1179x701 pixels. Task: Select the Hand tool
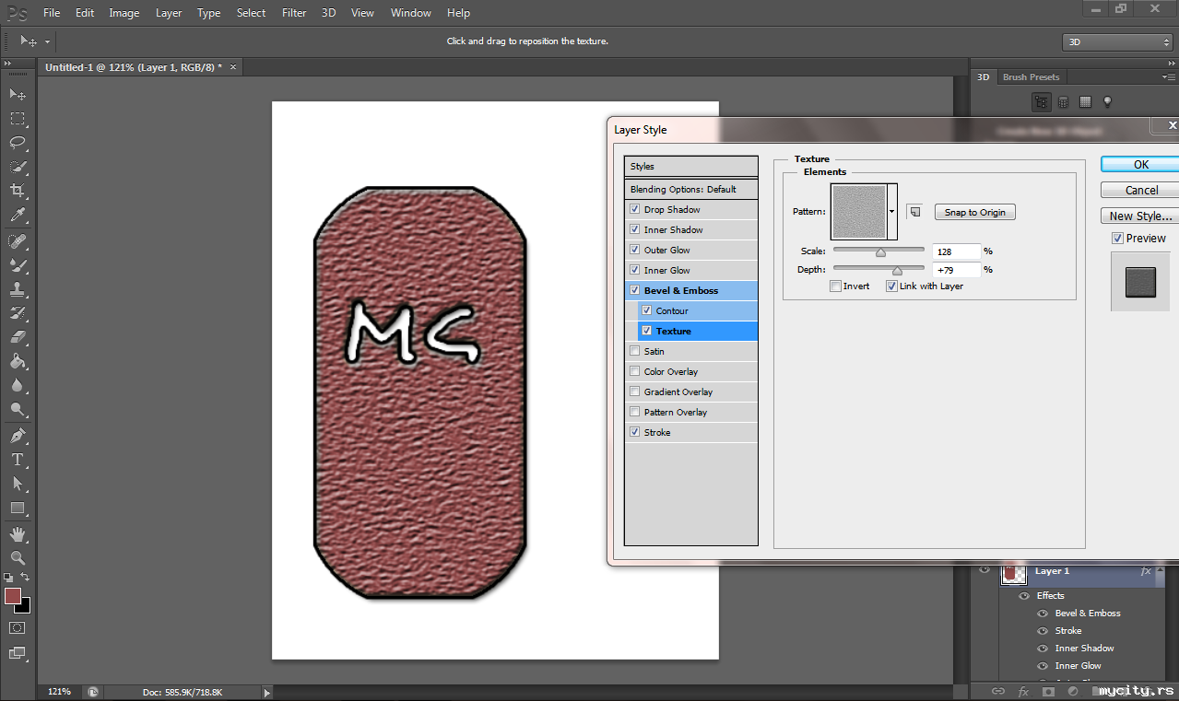(x=17, y=534)
